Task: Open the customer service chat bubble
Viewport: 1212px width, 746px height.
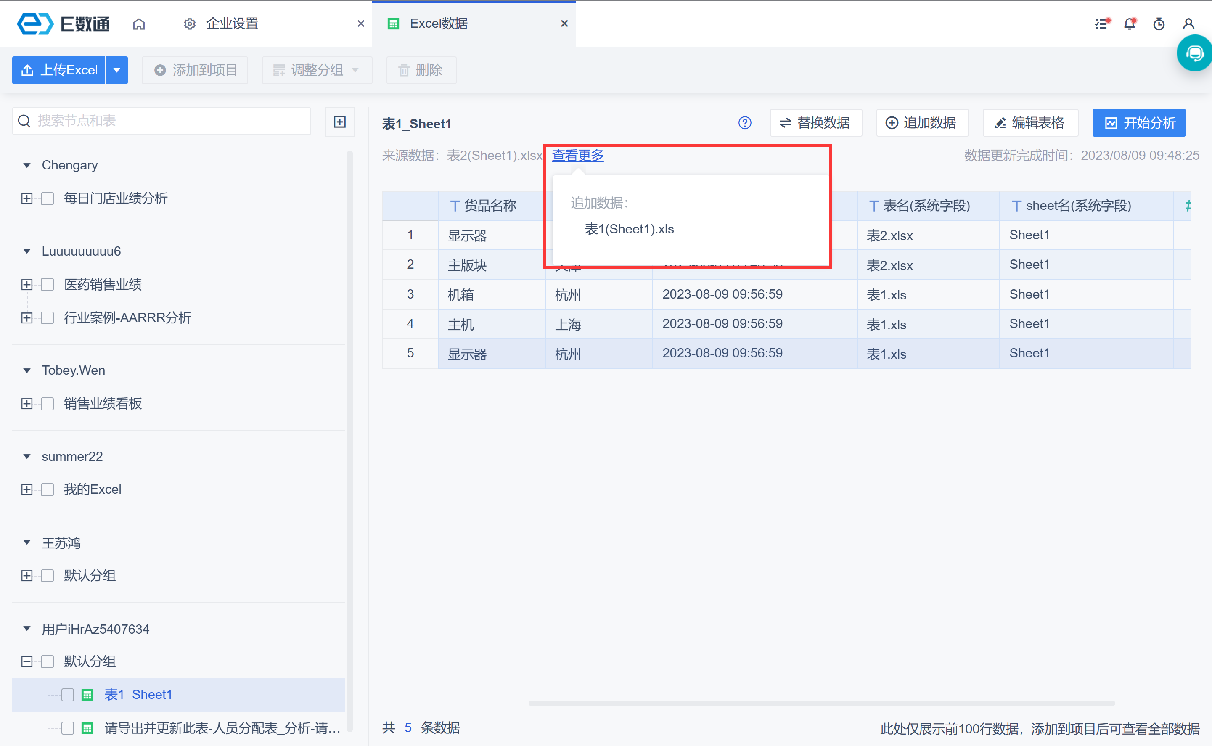Action: click(1194, 53)
